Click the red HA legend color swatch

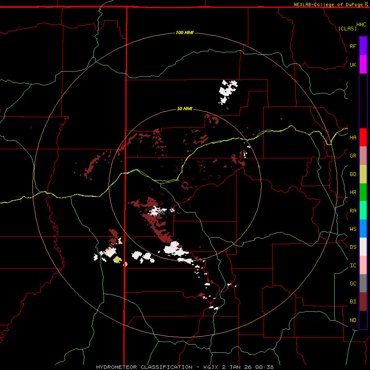pyautogui.click(x=363, y=137)
